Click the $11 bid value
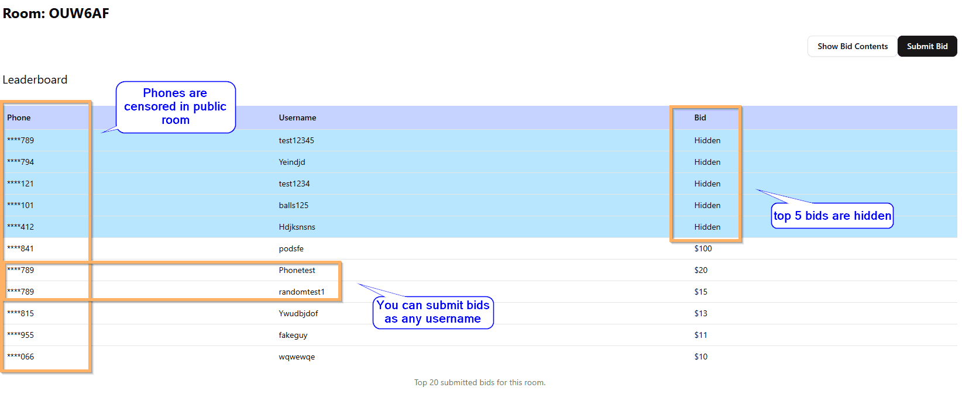Viewport: 962px width, 415px height. pos(700,335)
